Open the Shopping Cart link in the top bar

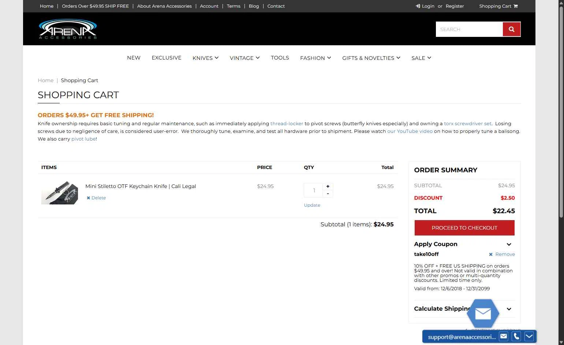click(x=498, y=6)
